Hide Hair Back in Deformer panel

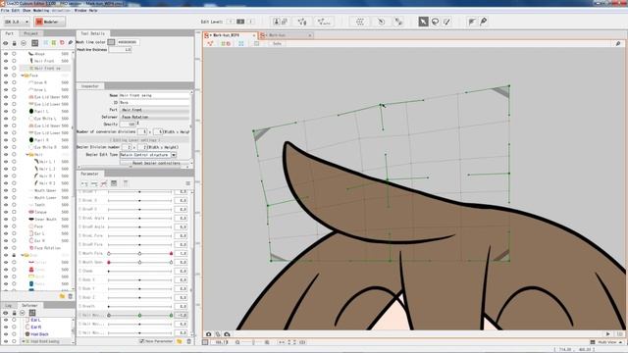[6, 334]
